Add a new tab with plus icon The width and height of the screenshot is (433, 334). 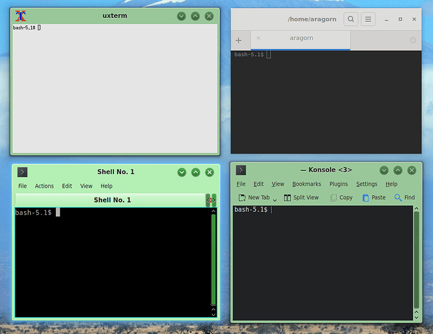tap(239, 40)
